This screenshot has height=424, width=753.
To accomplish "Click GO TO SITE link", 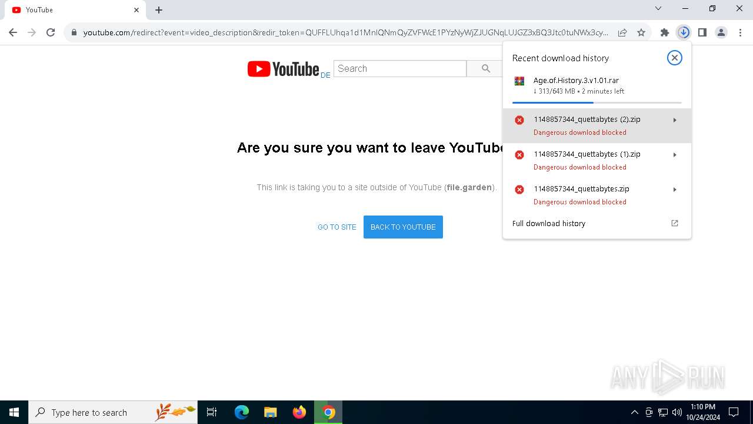I will pos(337,227).
